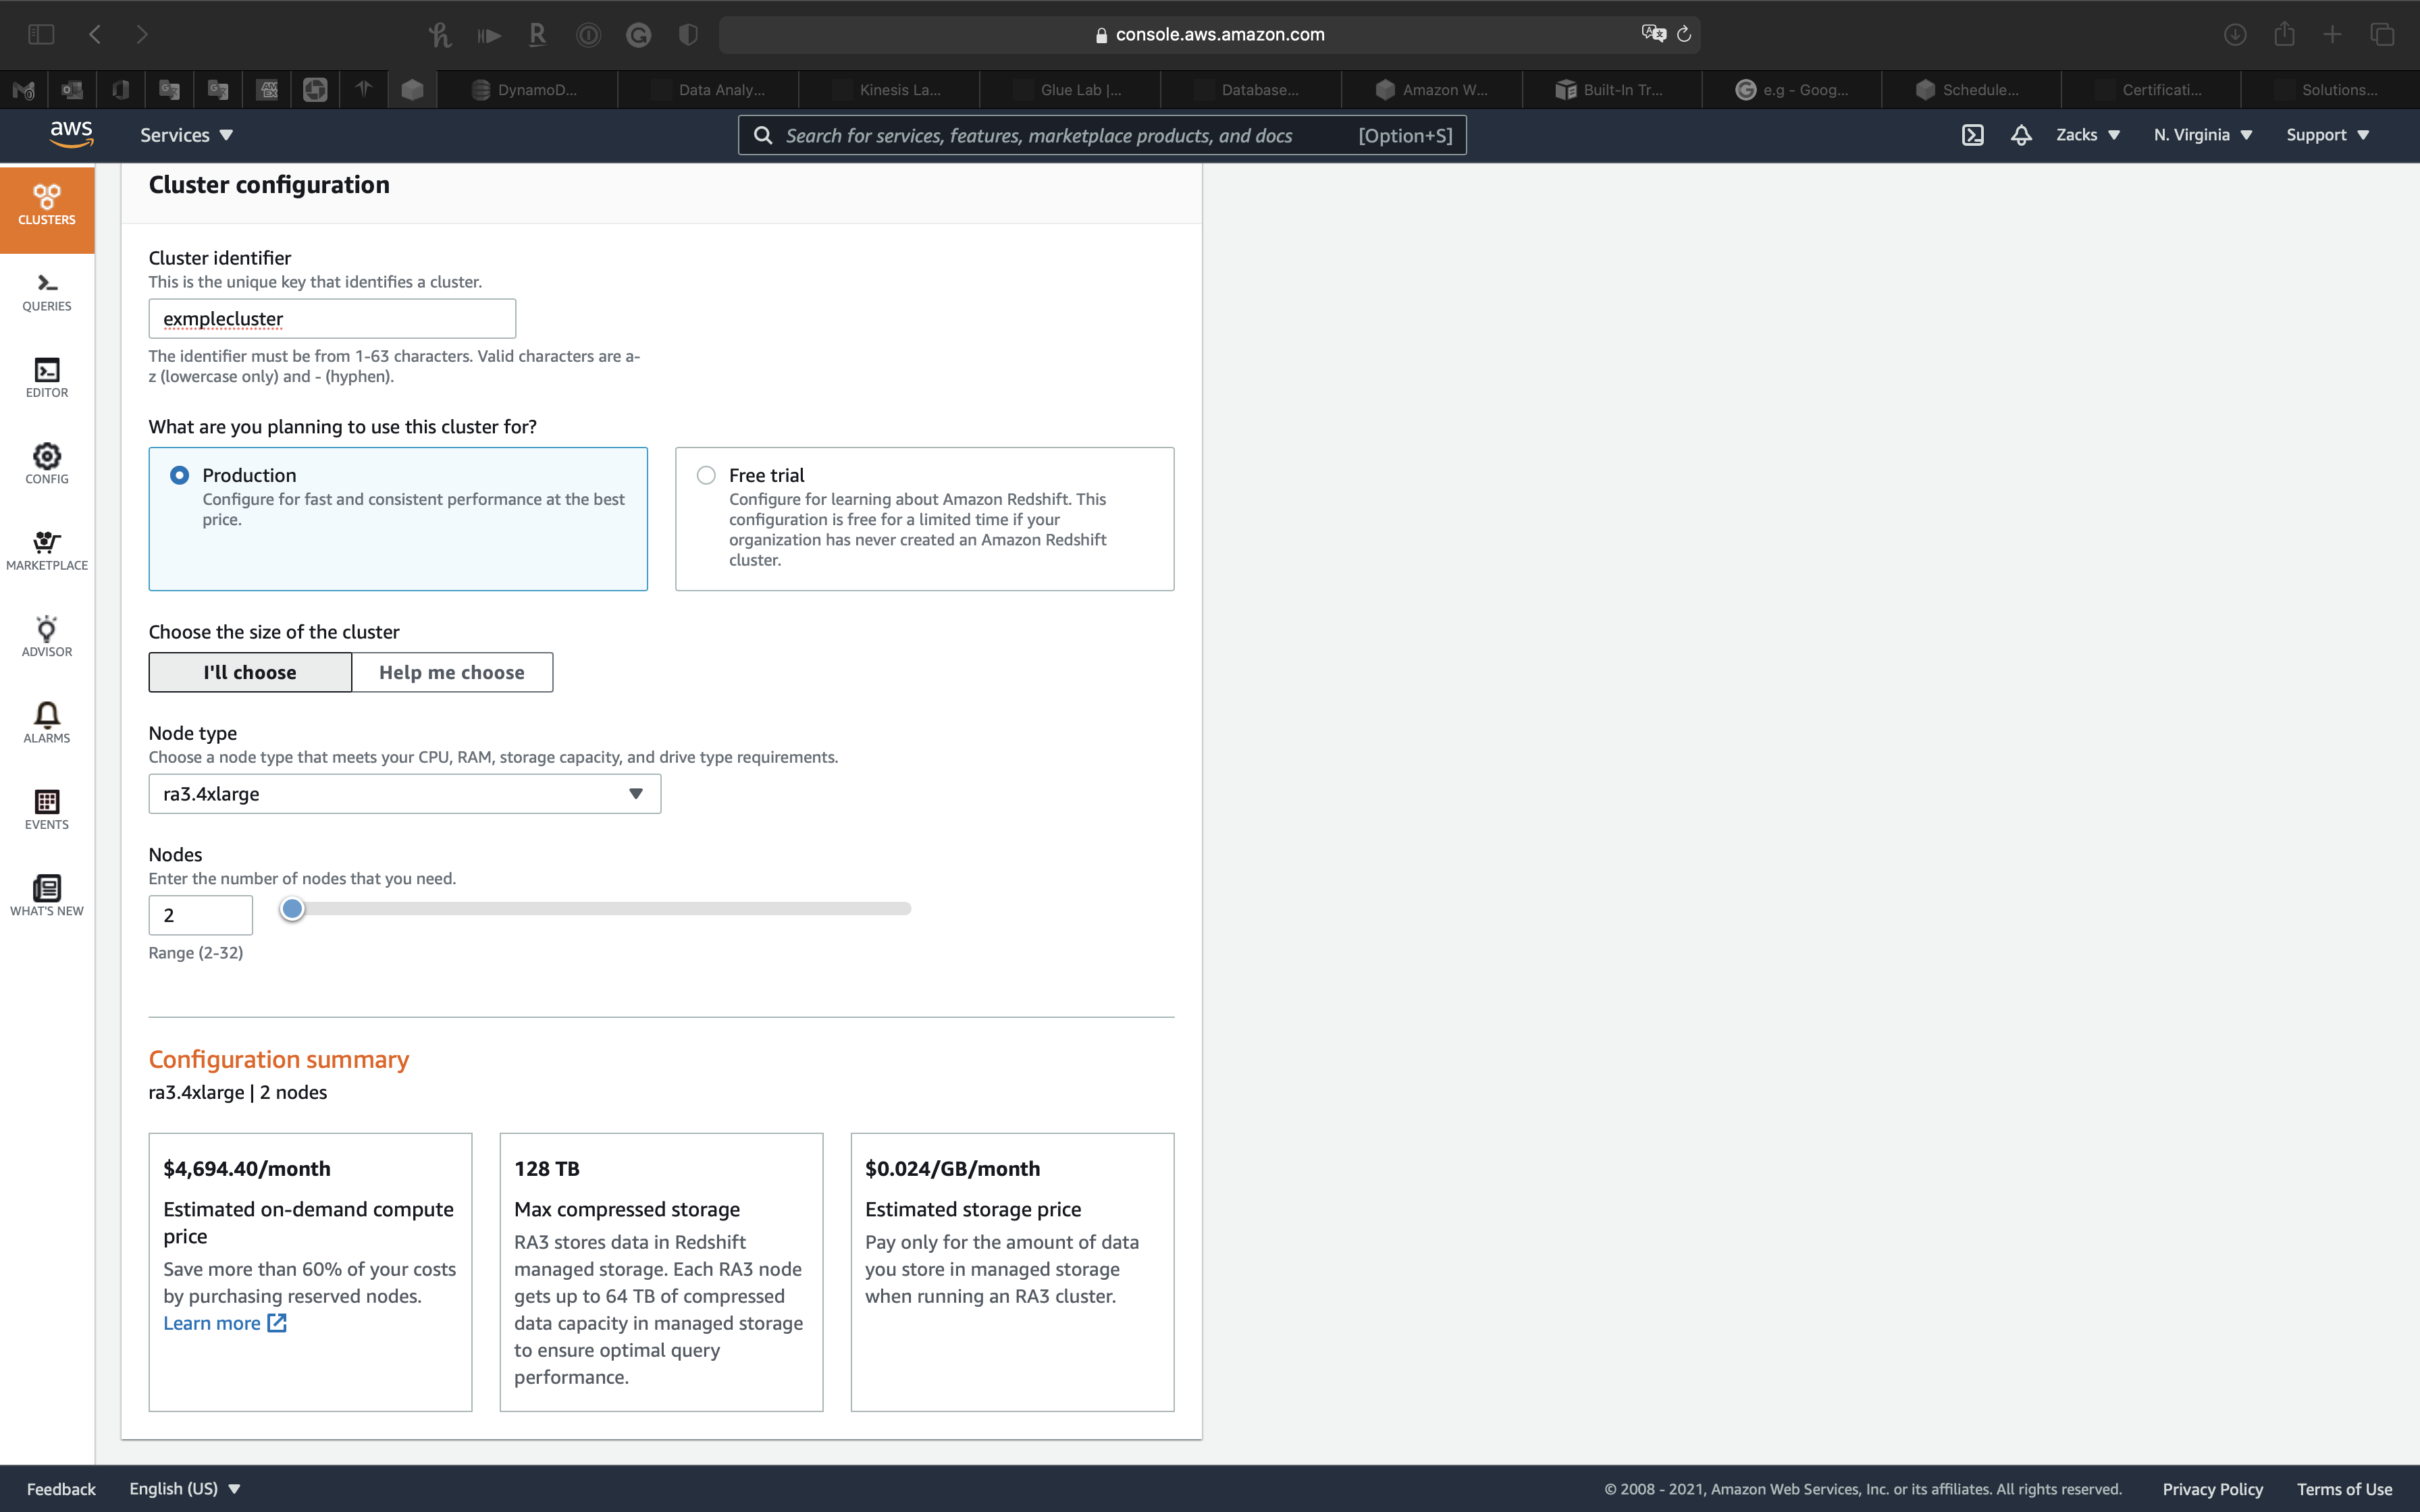Click the Feedback button in footer
This screenshot has width=2420, height=1512.
[x=61, y=1489]
